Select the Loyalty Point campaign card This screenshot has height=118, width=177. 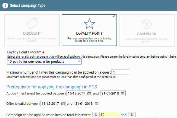click(89, 30)
